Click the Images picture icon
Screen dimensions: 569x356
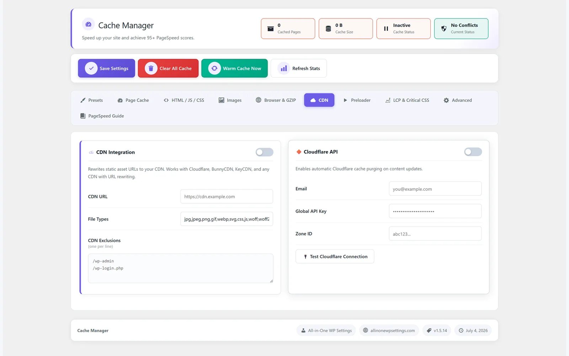pos(221,100)
